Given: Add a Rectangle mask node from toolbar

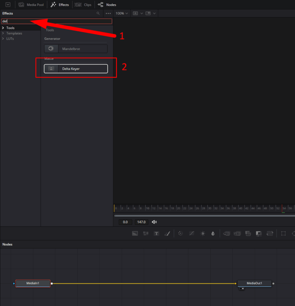Looking at the screenshot, I should click(283, 233).
